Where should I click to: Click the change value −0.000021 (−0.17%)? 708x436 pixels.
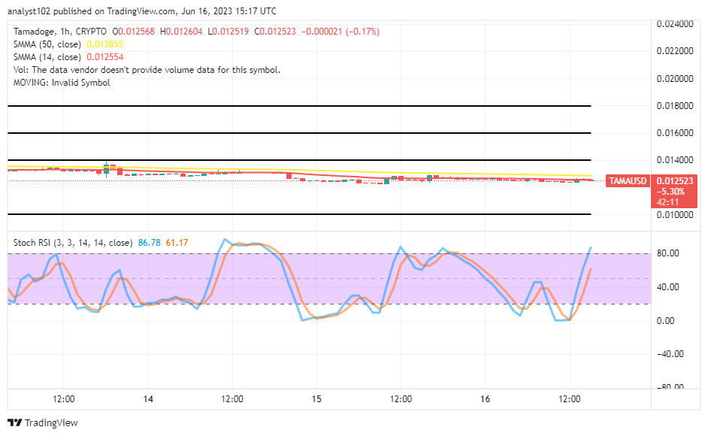point(340,32)
